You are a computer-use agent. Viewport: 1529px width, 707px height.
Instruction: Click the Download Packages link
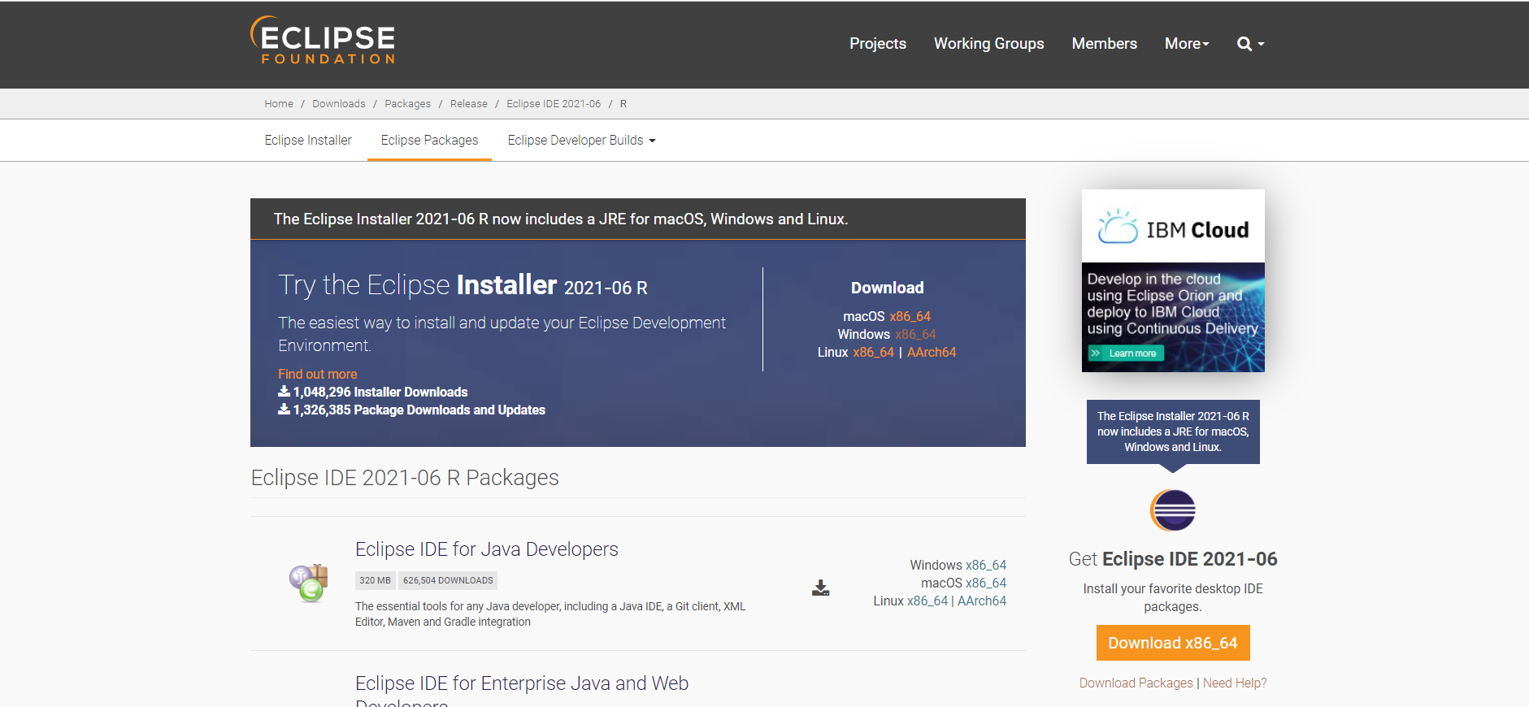click(x=1136, y=683)
